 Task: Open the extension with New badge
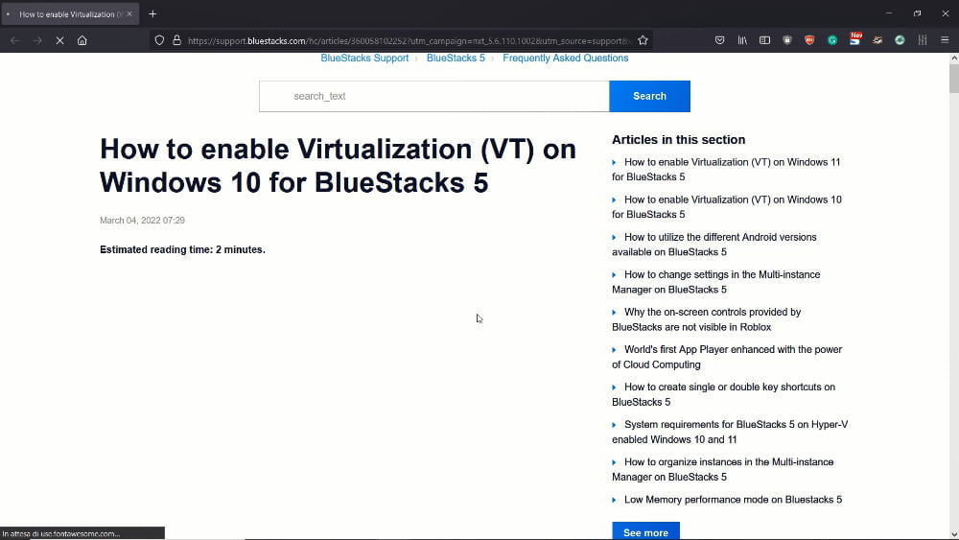coord(855,39)
